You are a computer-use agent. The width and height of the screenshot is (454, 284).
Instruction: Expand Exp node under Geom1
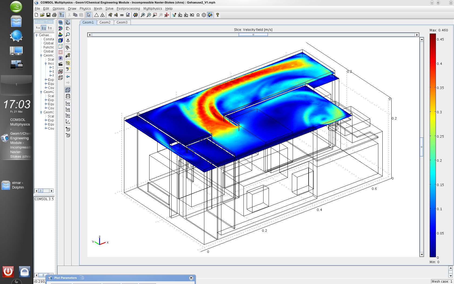click(x=46, y=80)
